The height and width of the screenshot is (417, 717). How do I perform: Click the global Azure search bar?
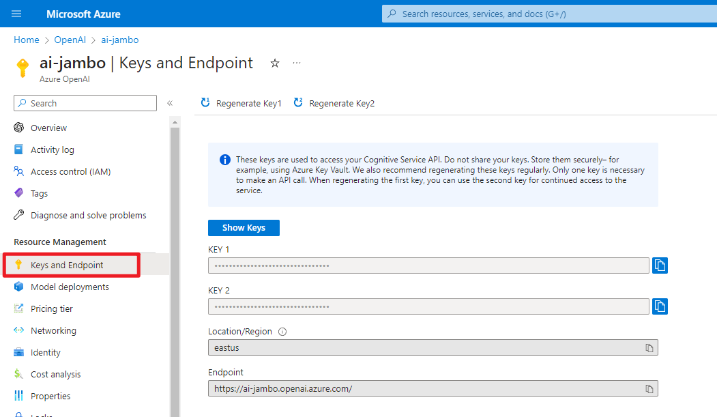546,14
